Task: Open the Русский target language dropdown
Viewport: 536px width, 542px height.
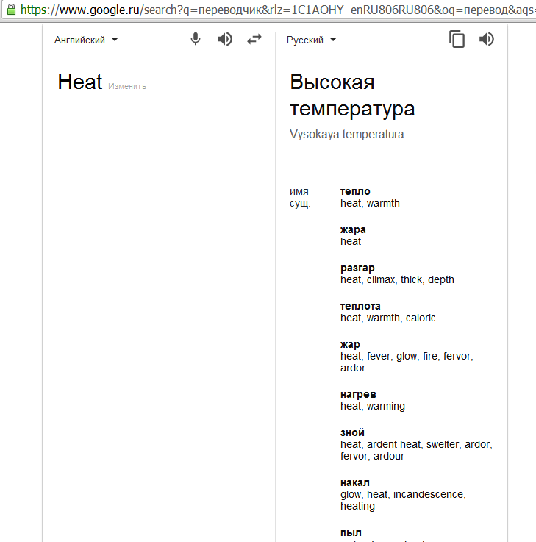Action: (312, 40)
